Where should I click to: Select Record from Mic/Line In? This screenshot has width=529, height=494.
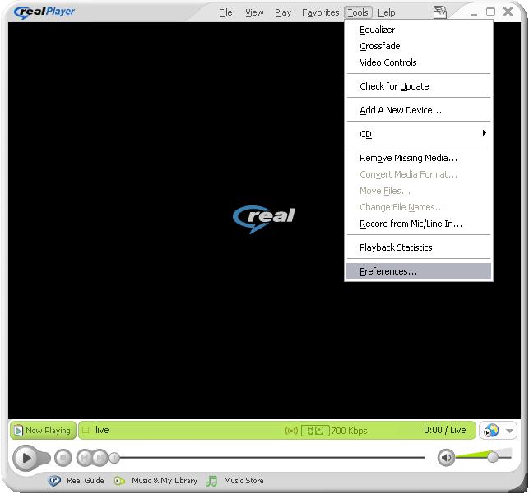click(x=418, y=224)
